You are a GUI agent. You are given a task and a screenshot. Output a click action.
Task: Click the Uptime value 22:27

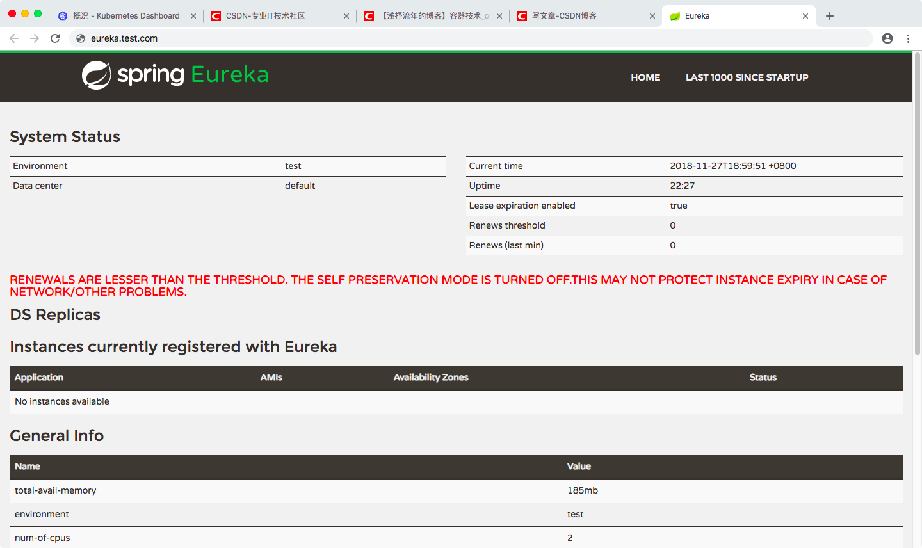pos(683,186)
